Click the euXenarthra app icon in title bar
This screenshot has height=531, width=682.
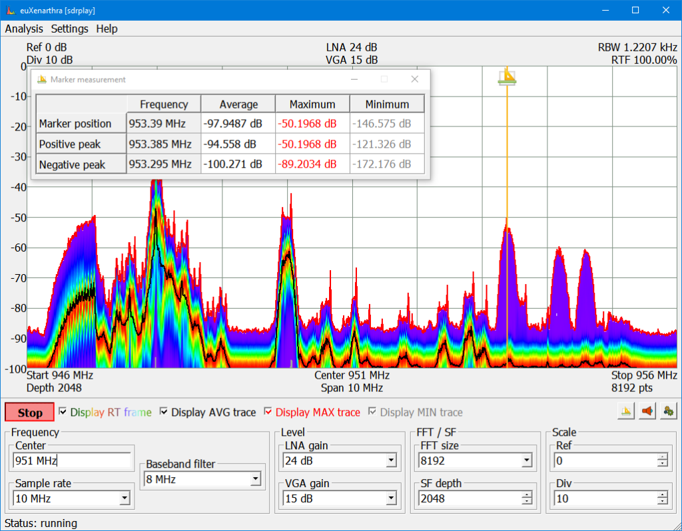(11, 10)
